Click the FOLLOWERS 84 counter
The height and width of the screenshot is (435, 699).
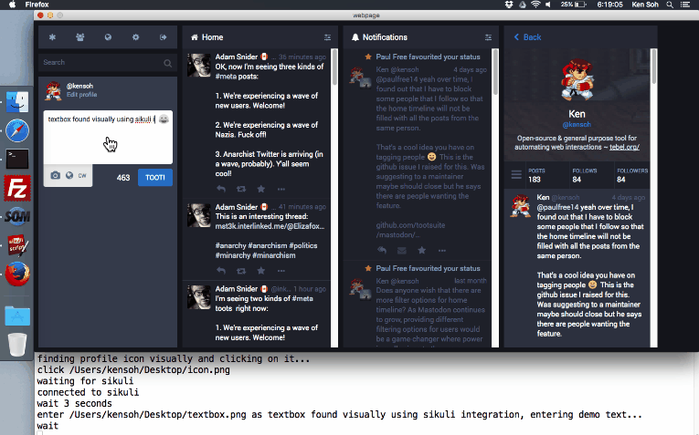632,176
